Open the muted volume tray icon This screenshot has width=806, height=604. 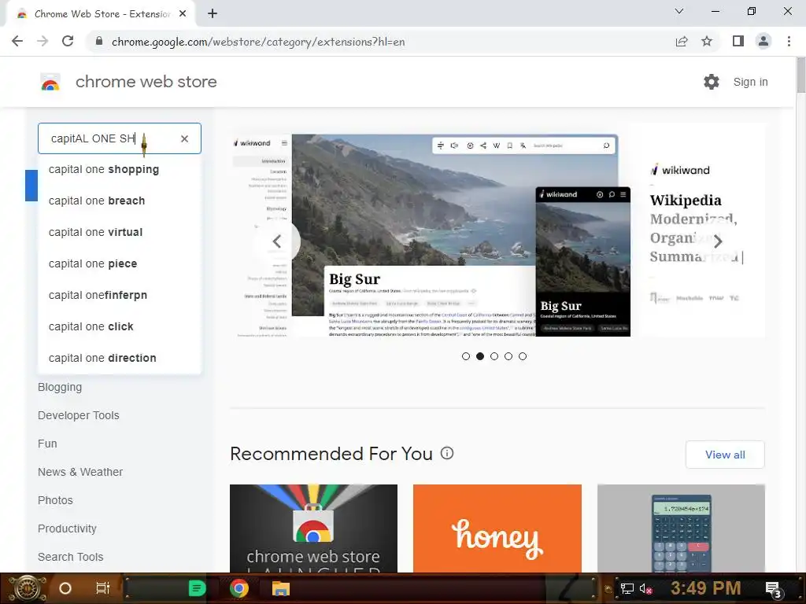tap(645, 588)
